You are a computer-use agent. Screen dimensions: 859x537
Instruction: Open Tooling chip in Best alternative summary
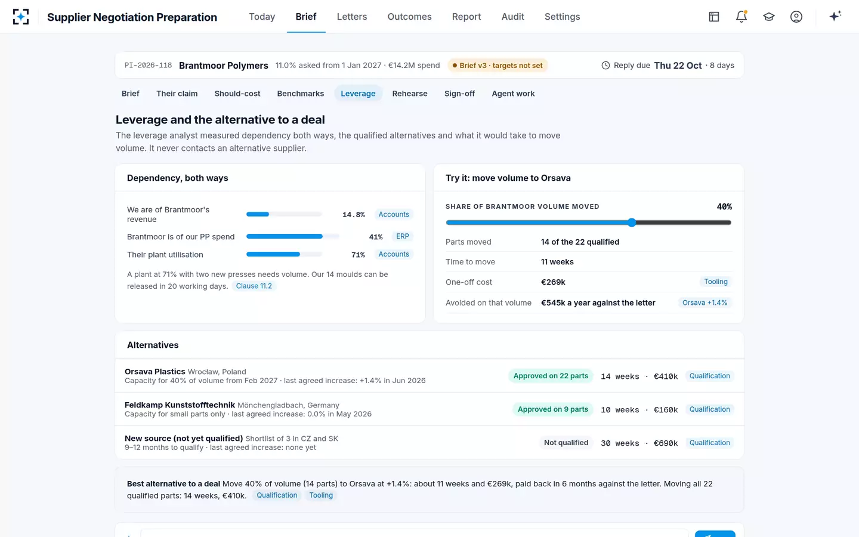(x=321, y=496)
